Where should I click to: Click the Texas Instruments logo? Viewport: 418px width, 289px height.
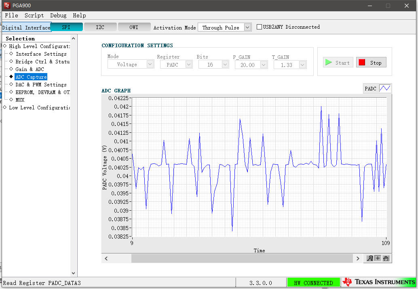pos(379,282)
